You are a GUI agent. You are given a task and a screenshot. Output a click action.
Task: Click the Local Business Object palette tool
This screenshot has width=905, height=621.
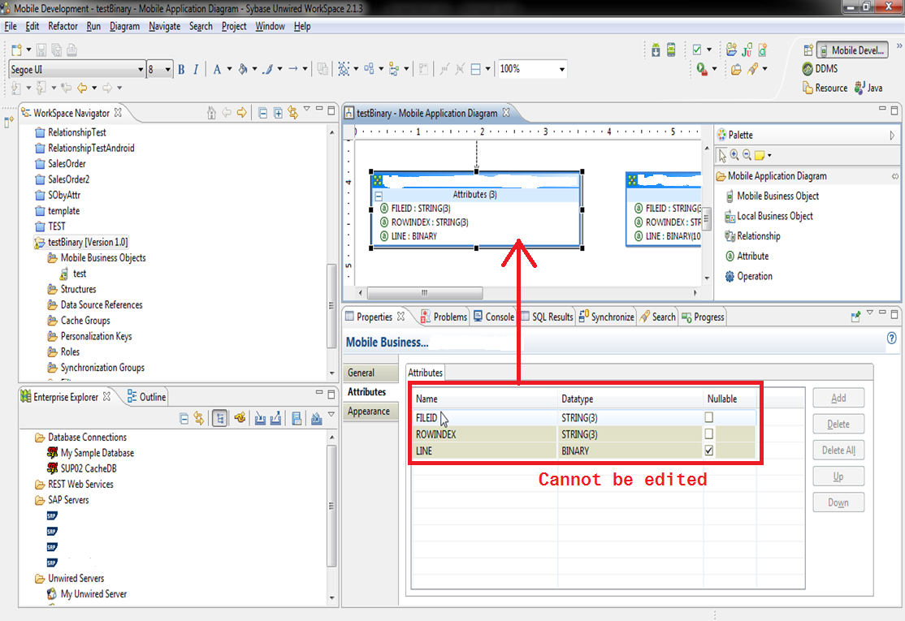point(769,216)
